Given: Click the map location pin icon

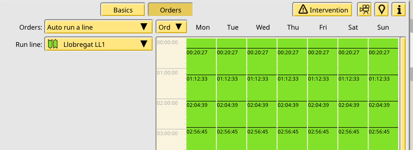Looking at the screenshot, I should [x=382, y=9].
